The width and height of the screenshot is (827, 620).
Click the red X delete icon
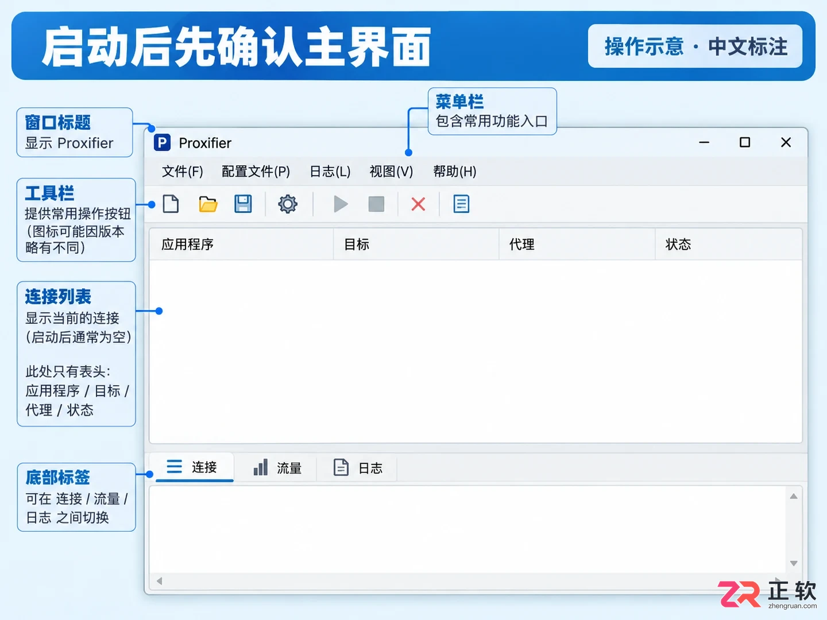[x=418, y=204]
